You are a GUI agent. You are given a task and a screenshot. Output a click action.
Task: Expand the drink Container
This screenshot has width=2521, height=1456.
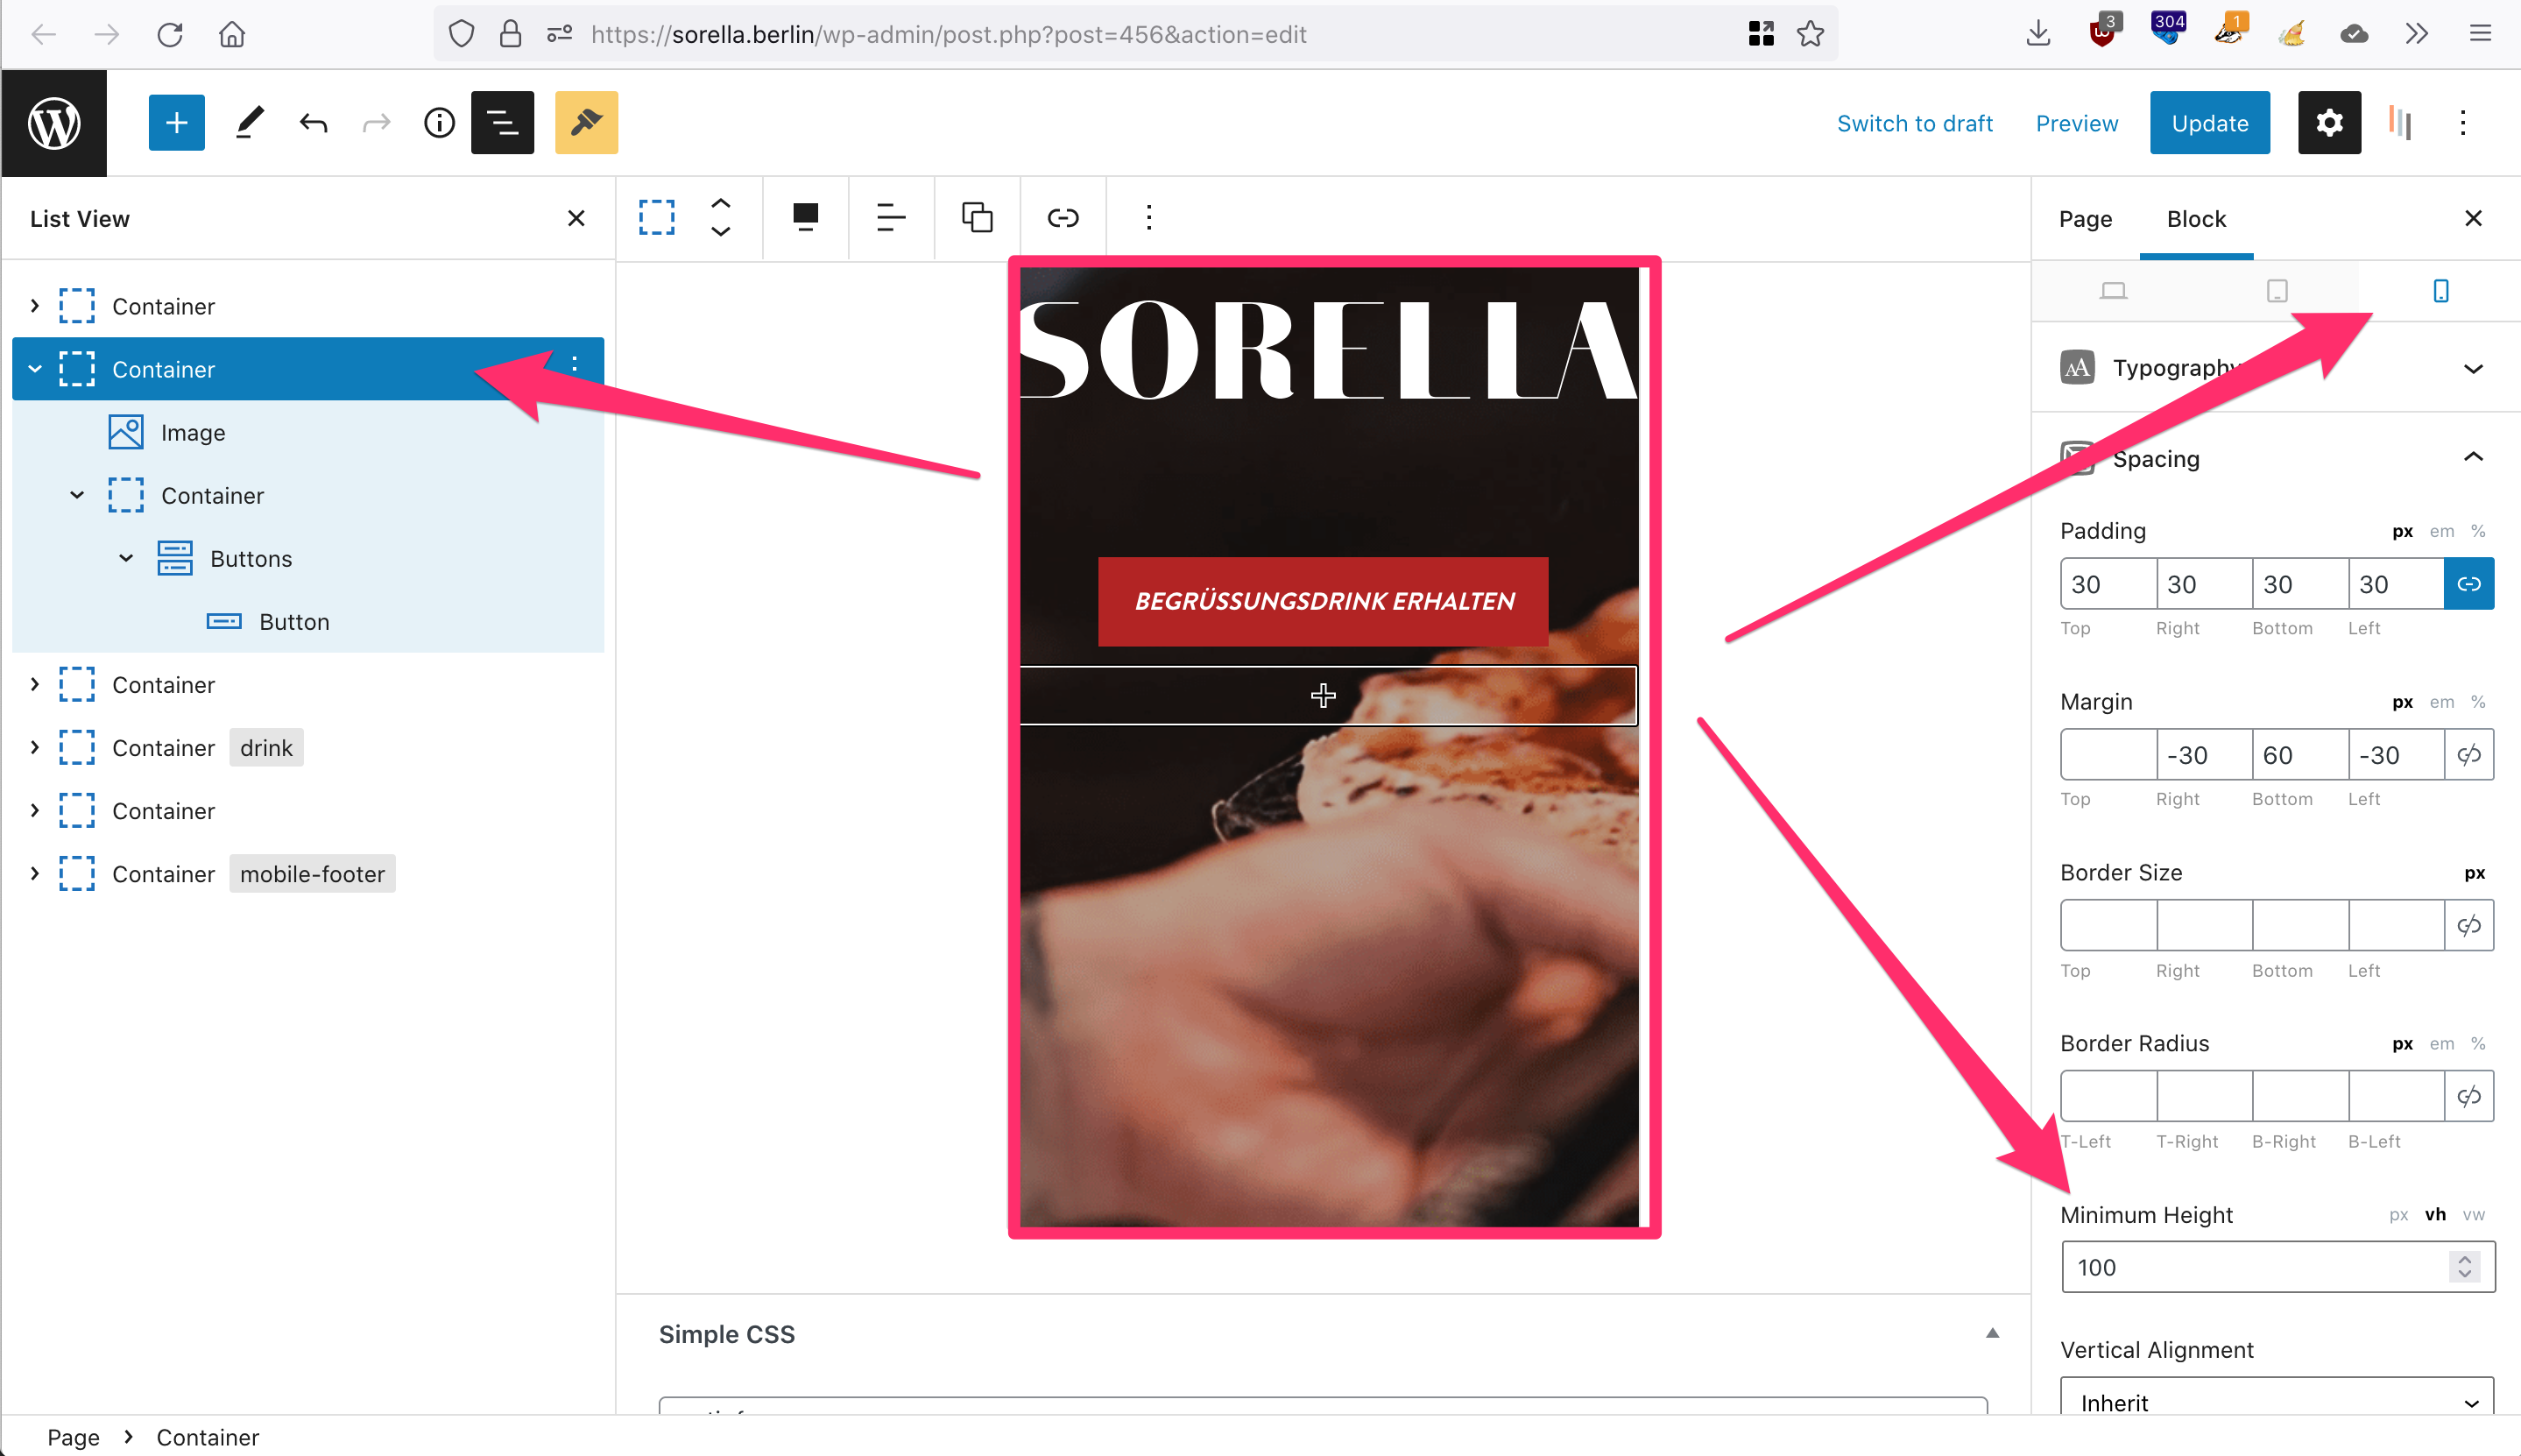click(x=35, y=748)
